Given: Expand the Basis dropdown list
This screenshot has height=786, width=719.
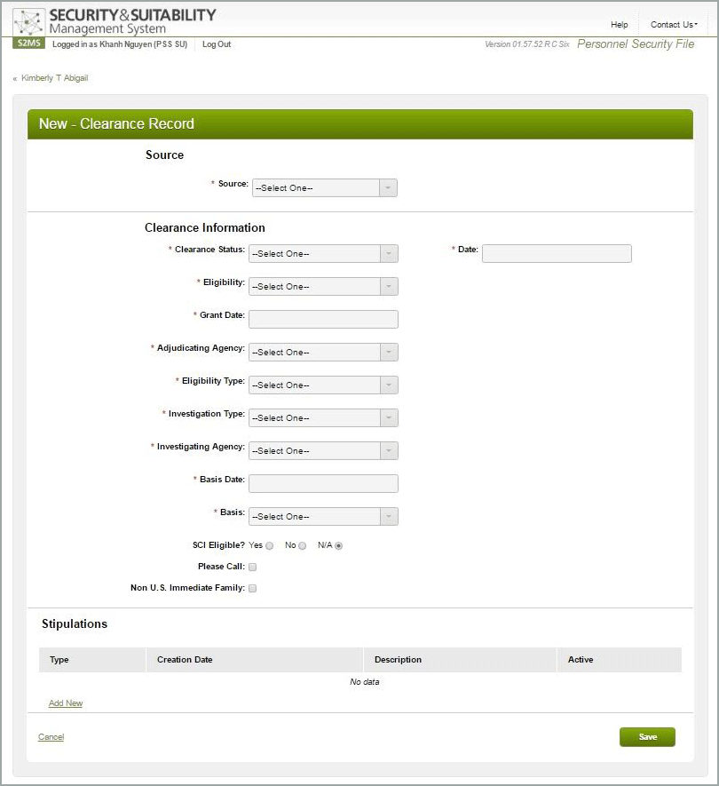Looking at the screenshot, I should 323,517.
